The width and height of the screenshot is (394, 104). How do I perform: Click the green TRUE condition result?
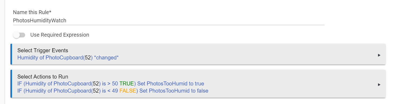click(x=127, y=84)
